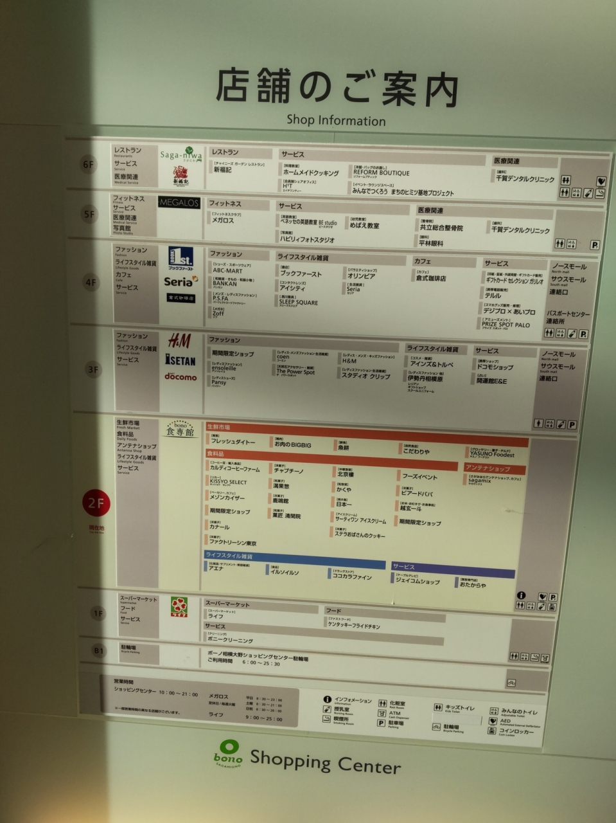Click the Parking icon in the legend

[x=381, y=723]
